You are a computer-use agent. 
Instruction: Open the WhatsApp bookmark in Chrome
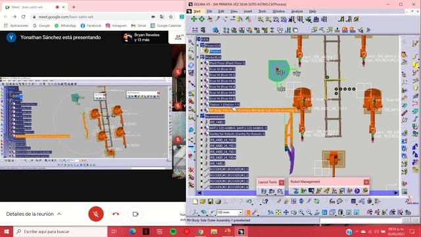[x=65, y=26]
